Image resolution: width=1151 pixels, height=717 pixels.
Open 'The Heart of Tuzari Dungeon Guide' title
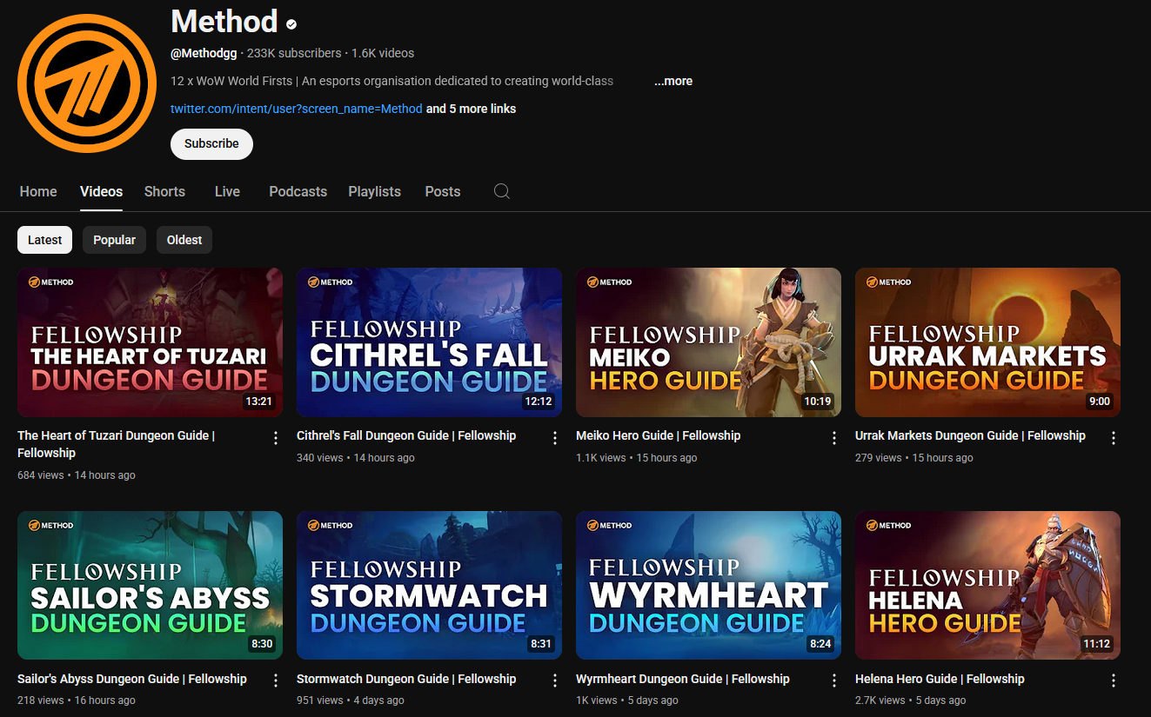coord(116,444)
